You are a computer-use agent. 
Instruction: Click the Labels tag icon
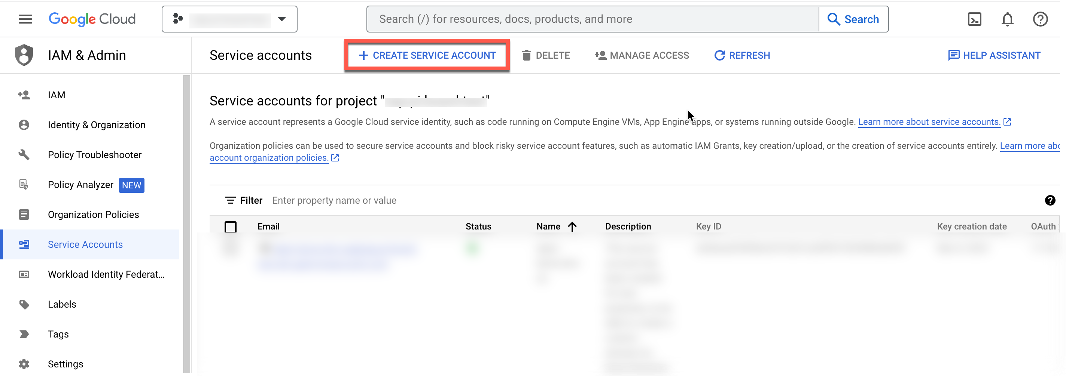pyautogui.click(x=24, y=305)
